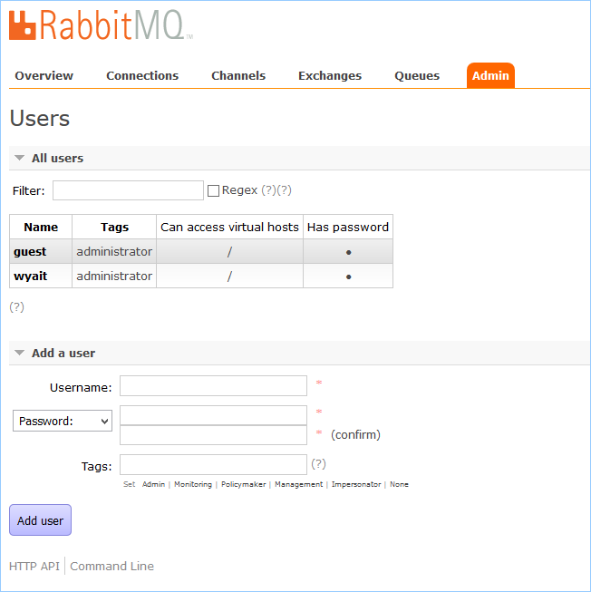Open the Command Line link
This screenshot has width=591, height=592.
111,566
